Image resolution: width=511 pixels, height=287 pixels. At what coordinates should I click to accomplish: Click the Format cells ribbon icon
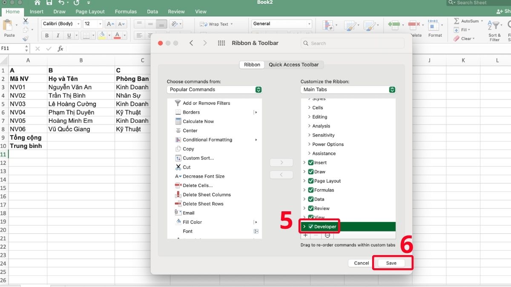[433, 25]
